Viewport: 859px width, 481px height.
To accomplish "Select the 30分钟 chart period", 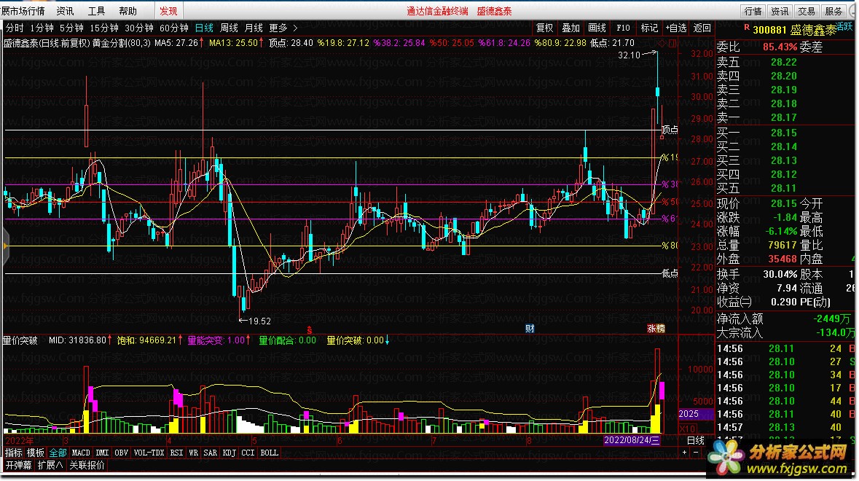I will (x=139, y=28).
